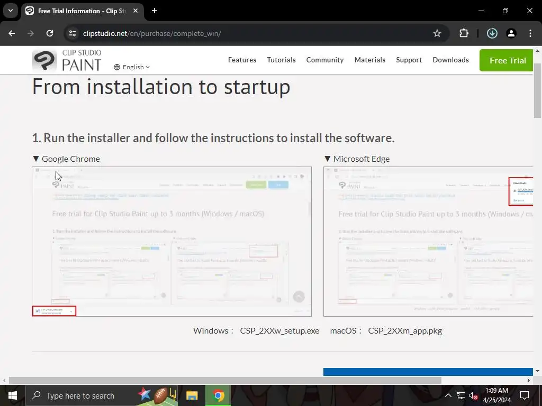
Task: Click the green Free Trial button
Action: click(x=507, y=60)
